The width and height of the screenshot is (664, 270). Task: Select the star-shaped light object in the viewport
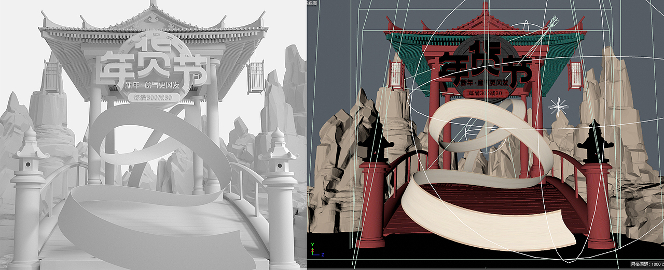[x=558, y=107]
